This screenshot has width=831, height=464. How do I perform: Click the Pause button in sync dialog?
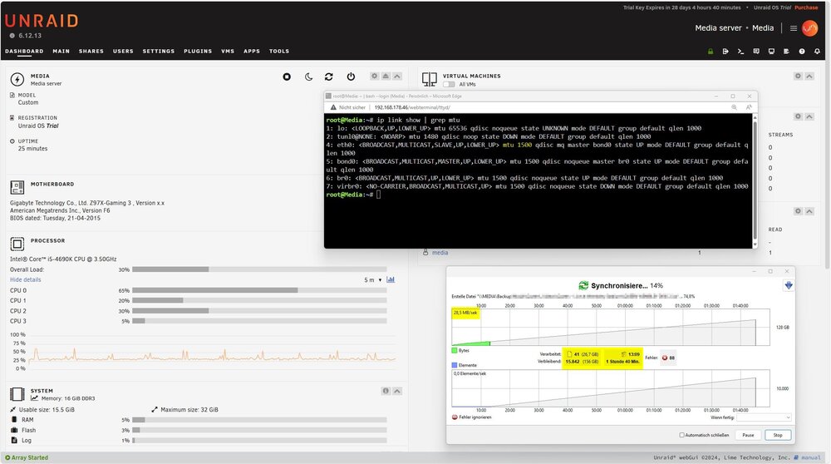[748, 435]
